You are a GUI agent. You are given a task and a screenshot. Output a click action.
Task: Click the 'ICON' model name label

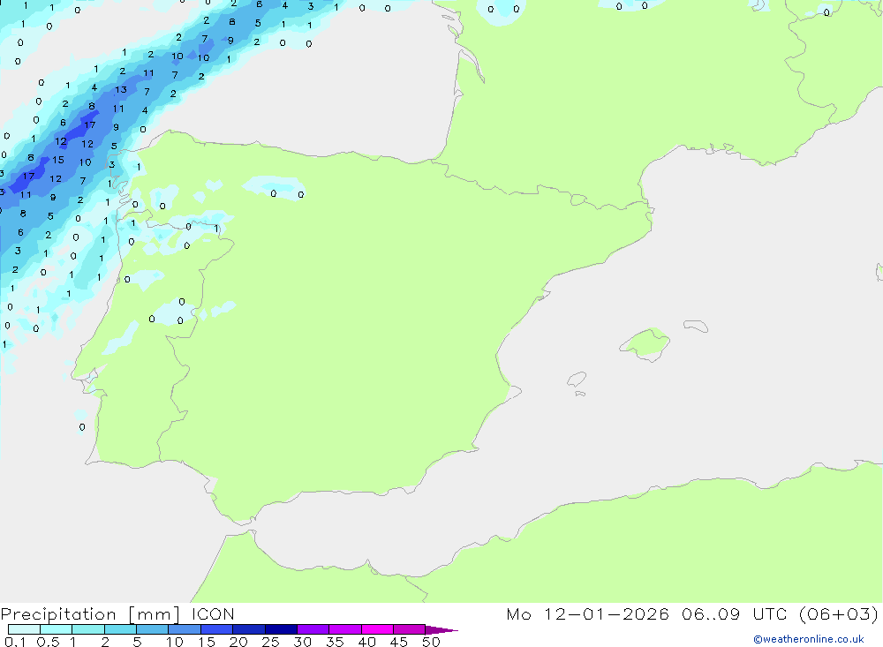[212, 614]
